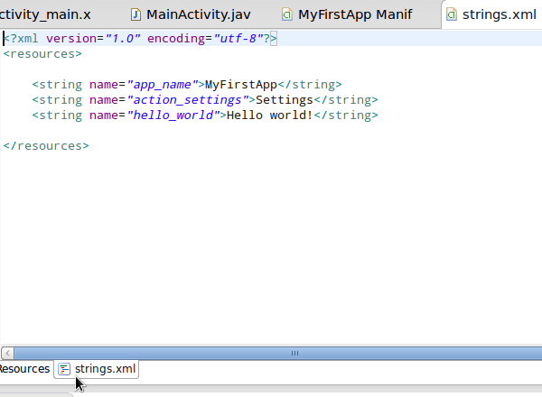Click on the closing resources tag

click(x=46, y=145)
